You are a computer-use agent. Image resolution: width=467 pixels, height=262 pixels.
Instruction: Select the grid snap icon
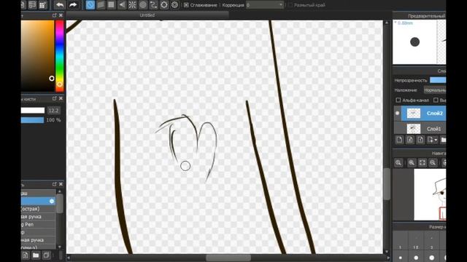coord(111,5)
